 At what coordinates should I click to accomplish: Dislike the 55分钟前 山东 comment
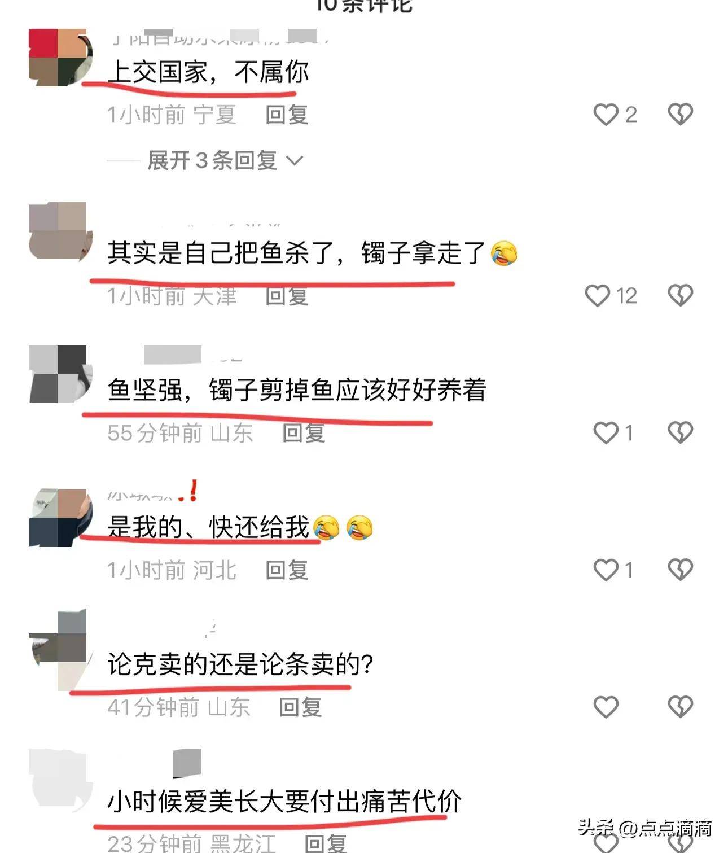pos(680,433)
